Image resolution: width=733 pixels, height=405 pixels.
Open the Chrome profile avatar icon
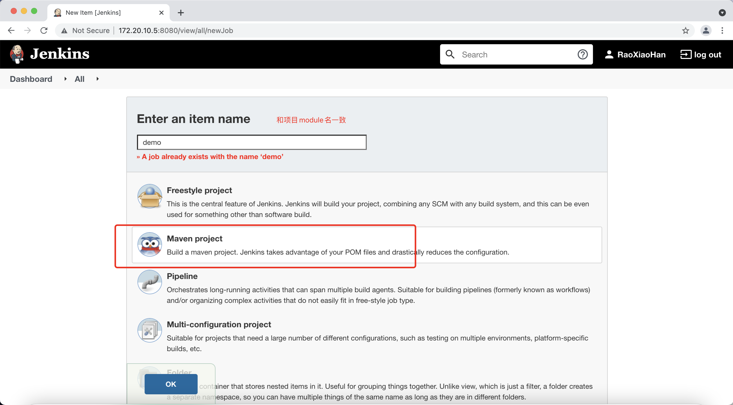(x=706, y=30)
